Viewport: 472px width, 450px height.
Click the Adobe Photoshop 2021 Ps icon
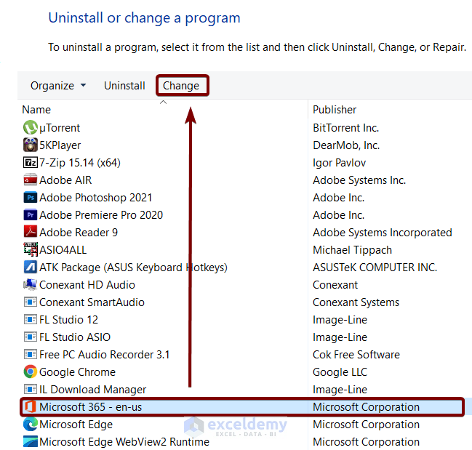(31, 197)
